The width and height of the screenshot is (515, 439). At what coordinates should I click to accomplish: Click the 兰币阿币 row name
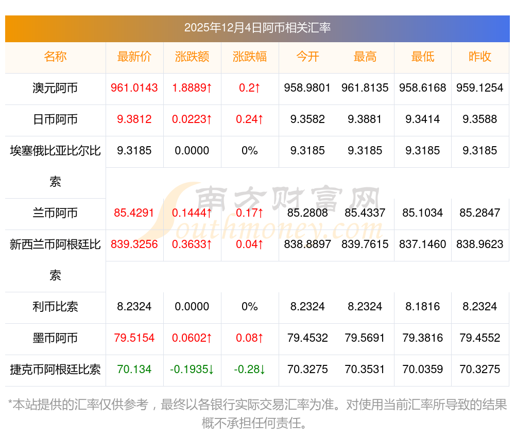tap(55, 213)
